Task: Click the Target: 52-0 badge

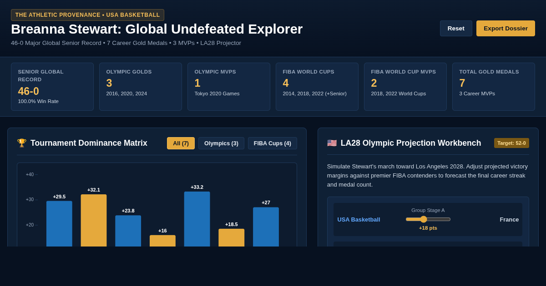Action: pyautogui.click(x=511, y=143)
